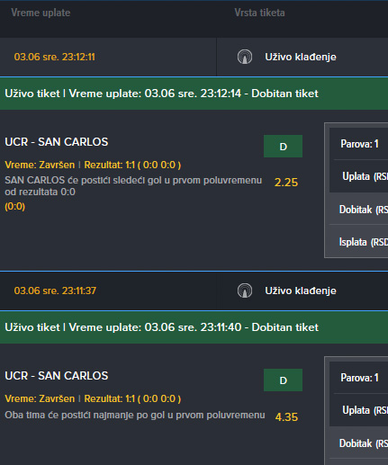This screenshot has width=388, height=465.
Task: Open first UCR - SAN CARLOS match title
Action: (57, 142)
